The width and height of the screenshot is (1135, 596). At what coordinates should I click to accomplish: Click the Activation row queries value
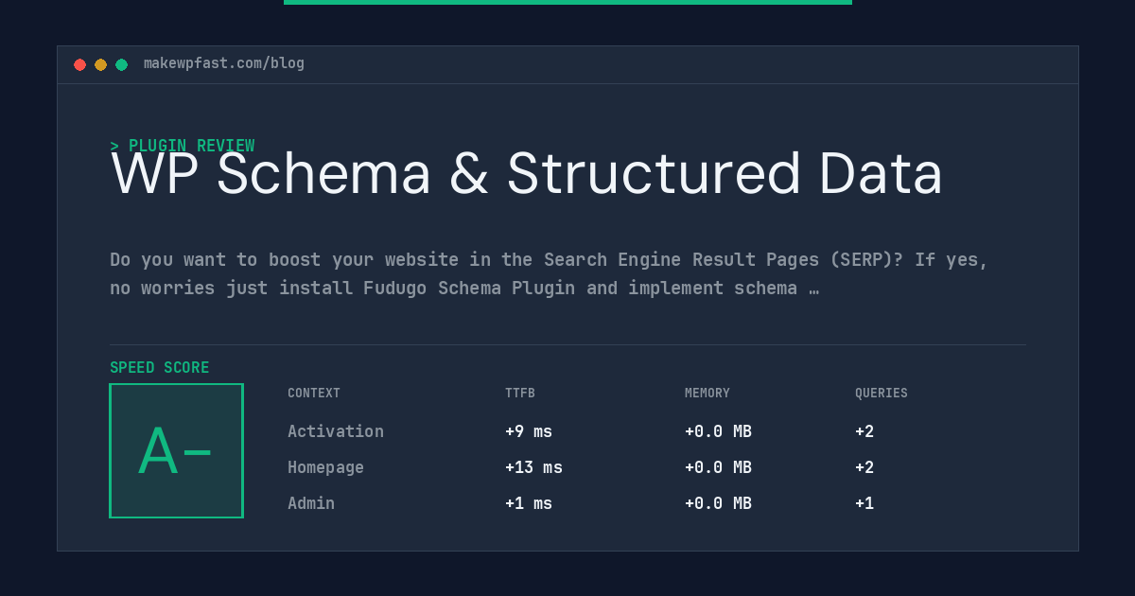point(864,431)
